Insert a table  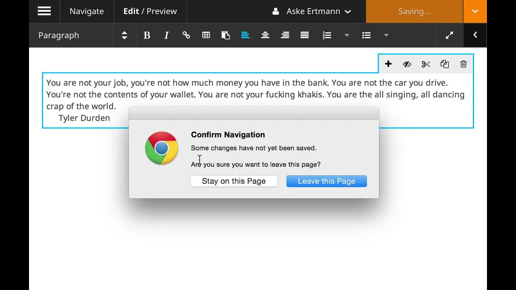[x=206, y=35]
